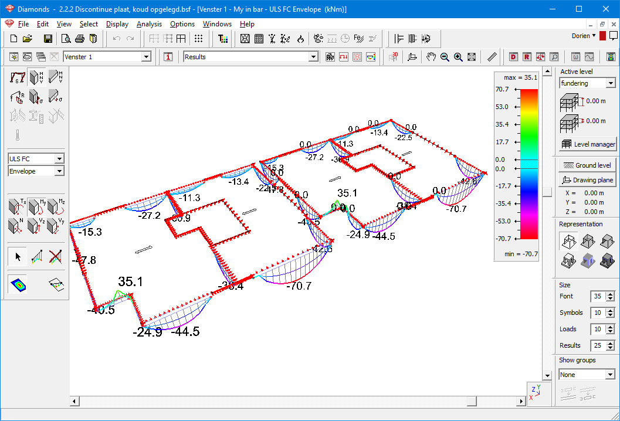Add a result section line icon
This screenshot has width=620, height=421.
(x=36, y=257)
